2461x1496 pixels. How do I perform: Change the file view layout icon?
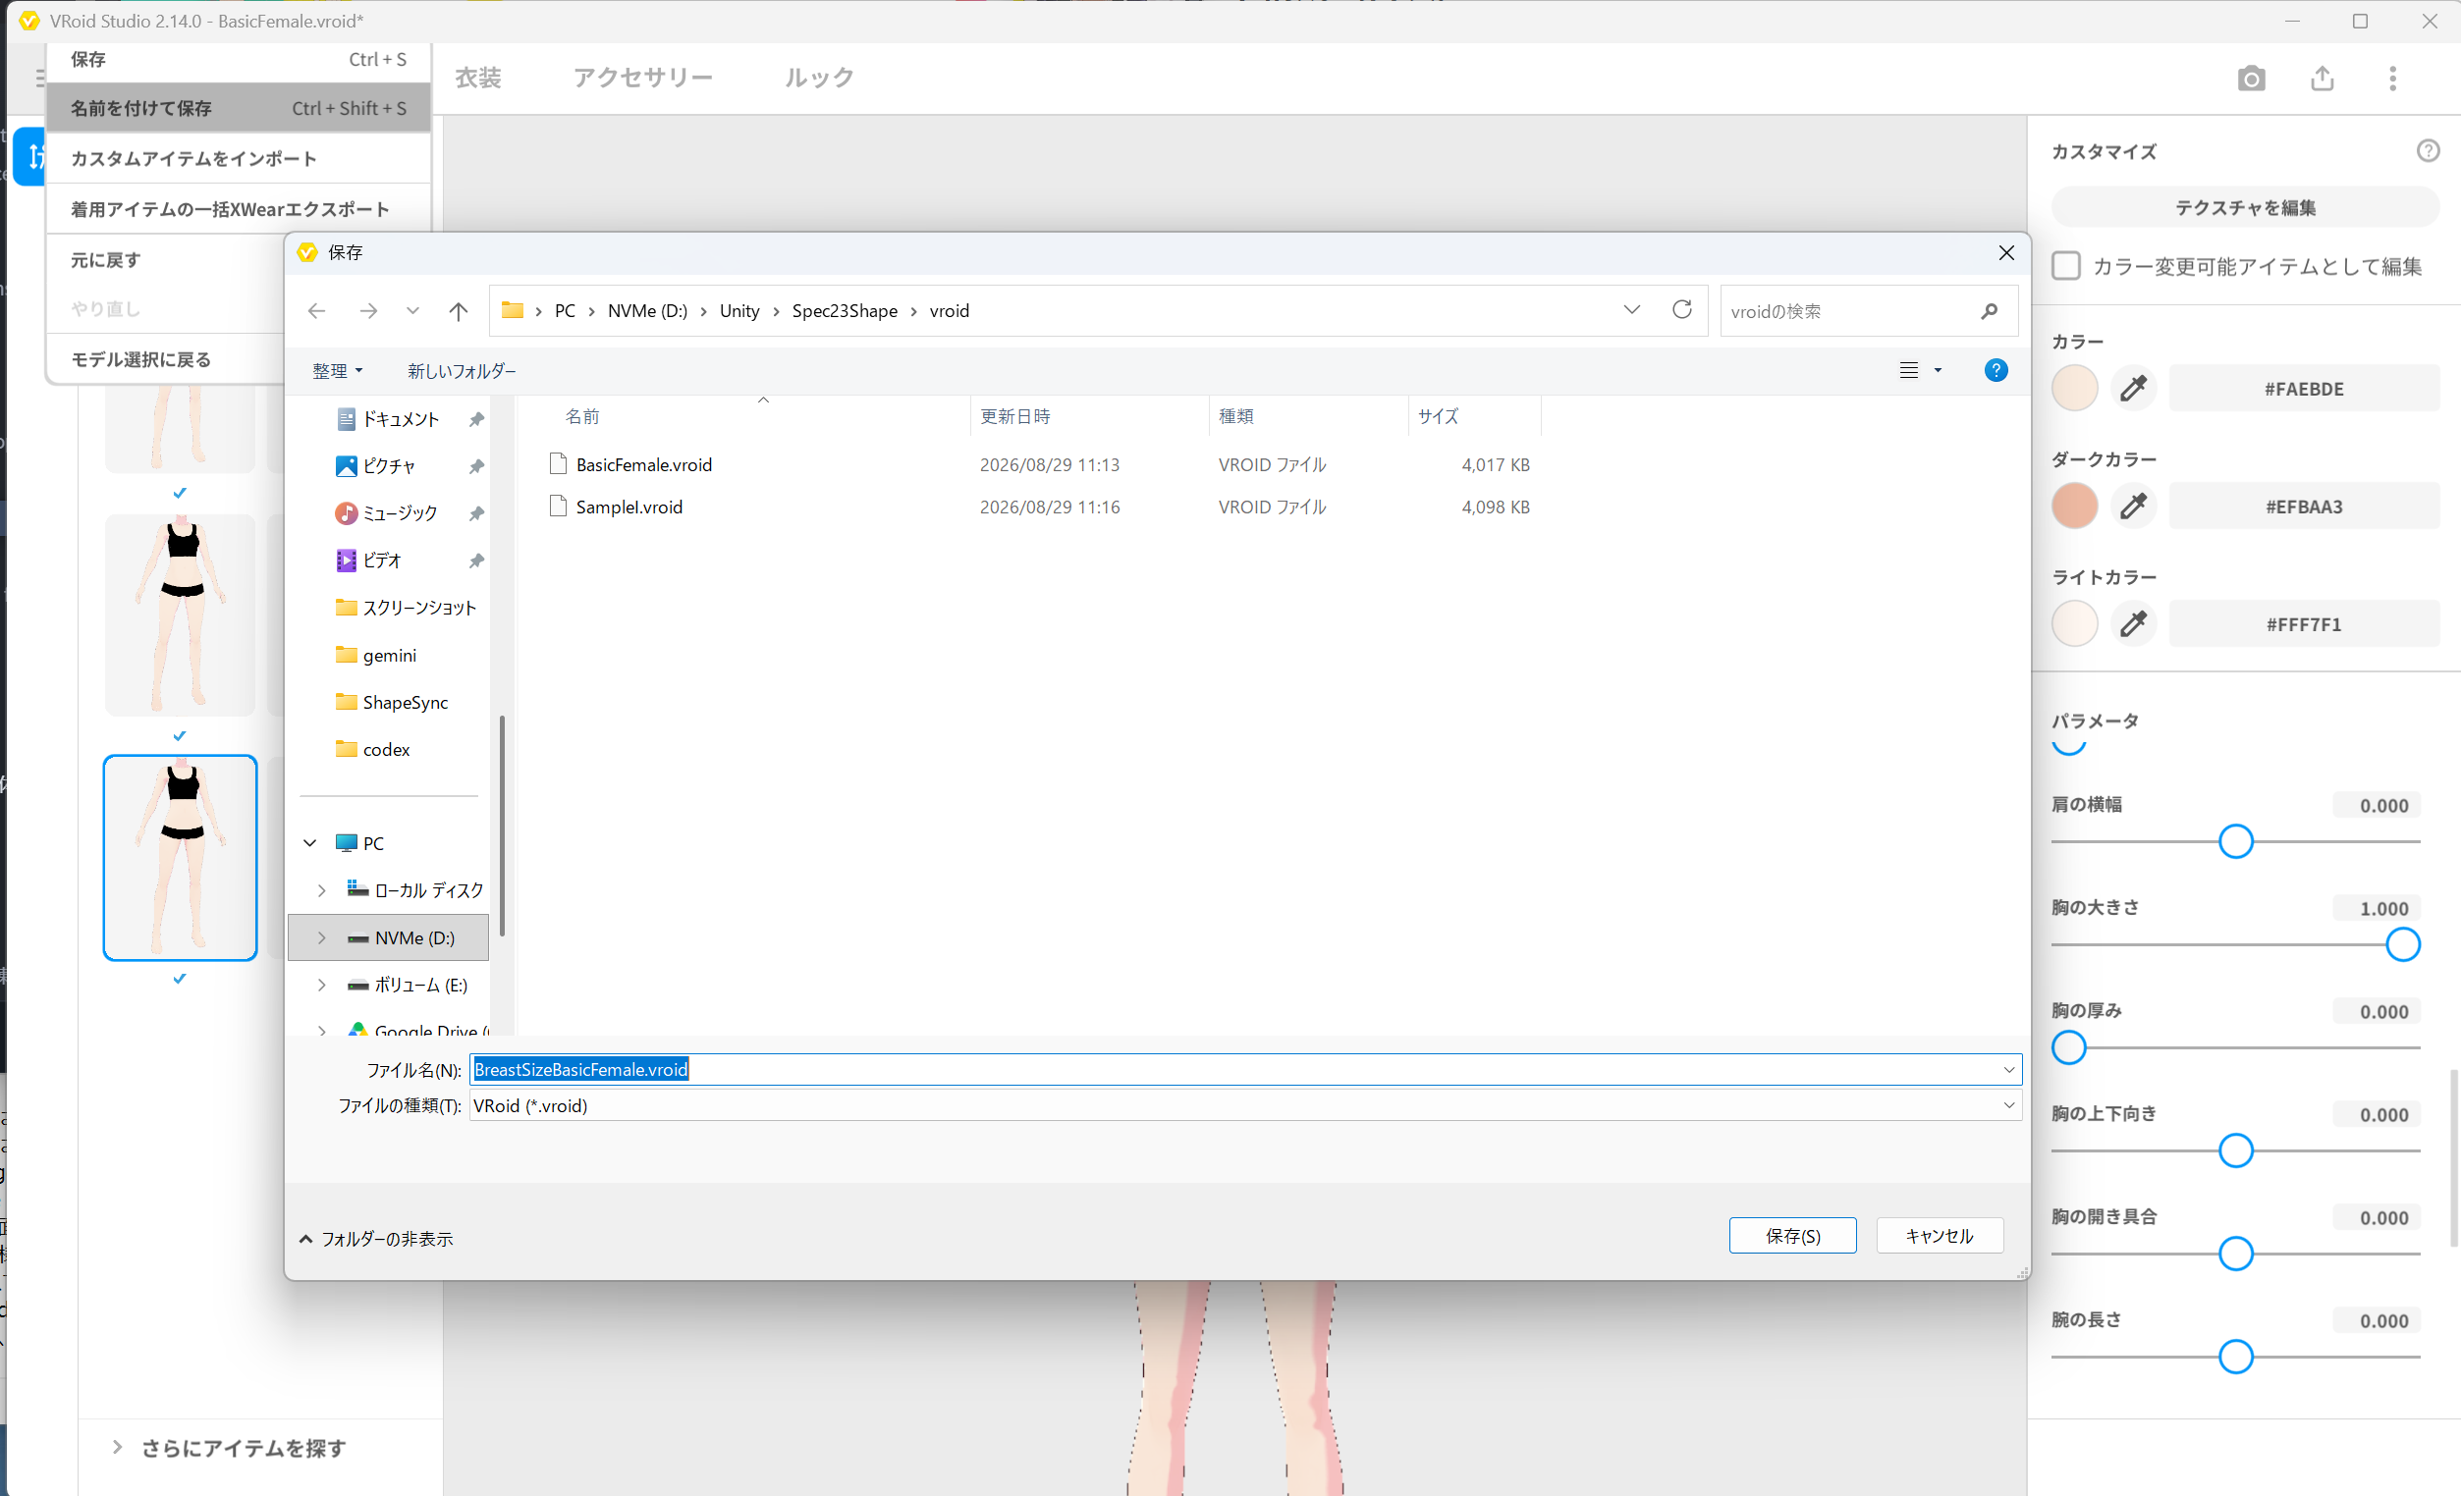1909,370
